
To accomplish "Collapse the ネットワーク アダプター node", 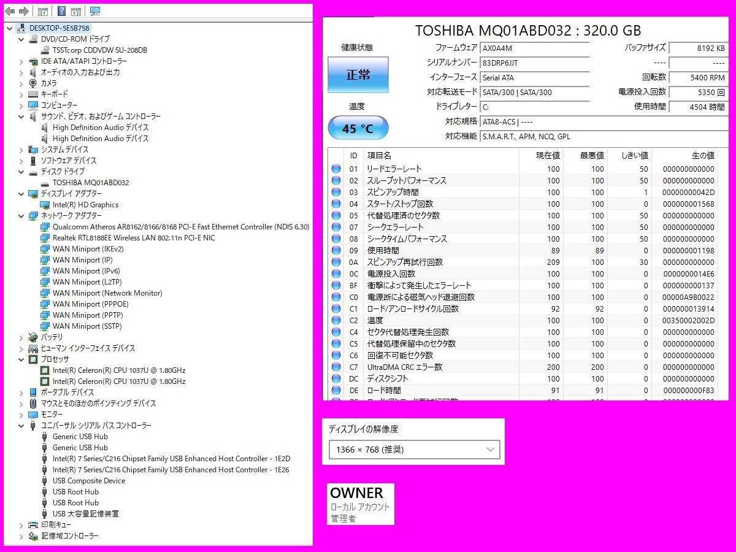I will pos(21,215).
